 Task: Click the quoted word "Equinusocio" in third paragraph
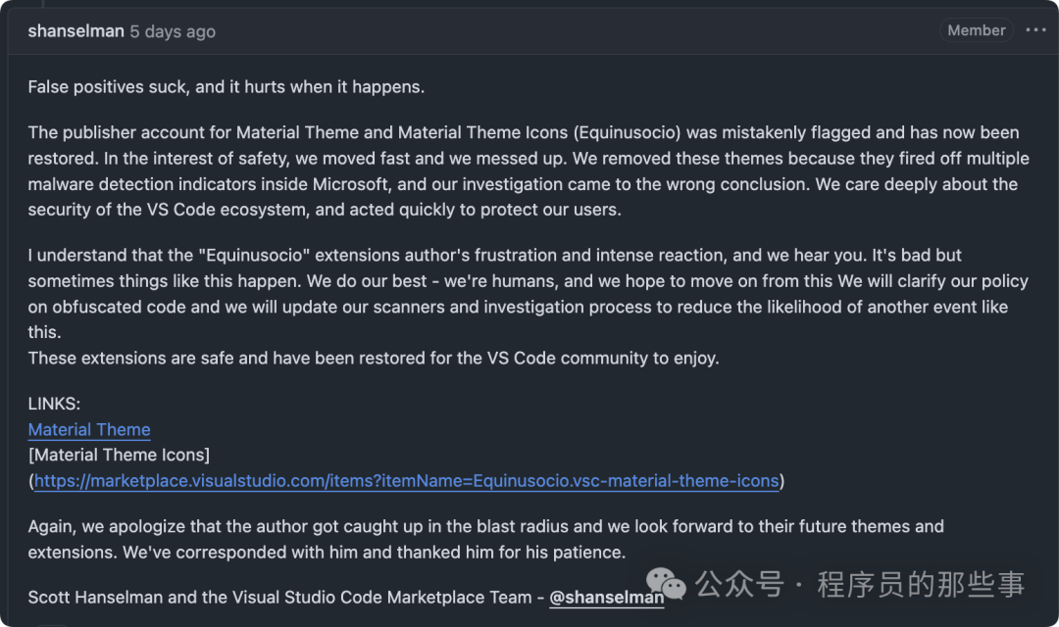tap(254, 256)
